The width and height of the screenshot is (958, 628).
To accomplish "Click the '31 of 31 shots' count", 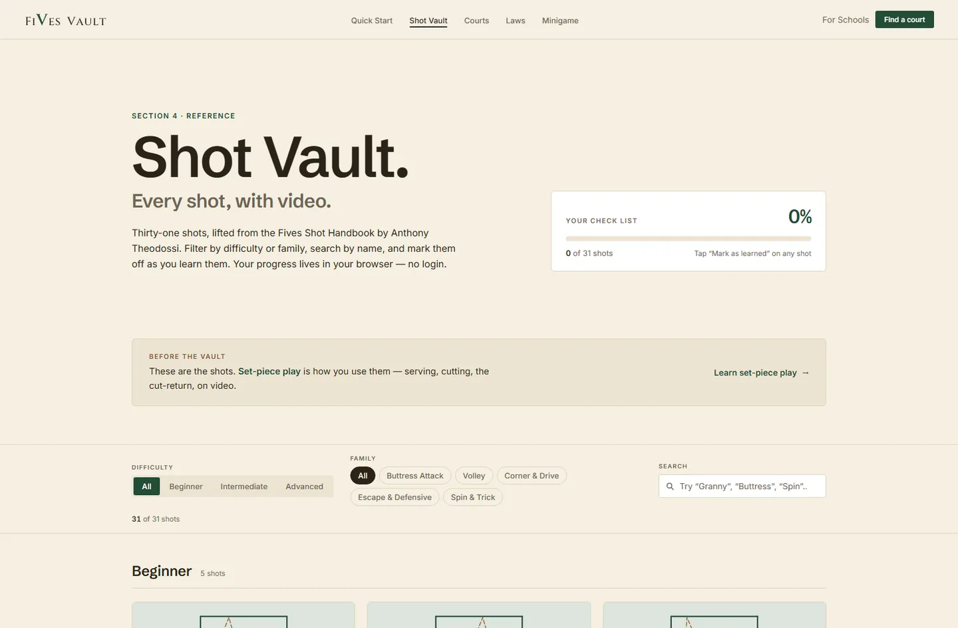I will pyautogui.click(x=156, y=519).
